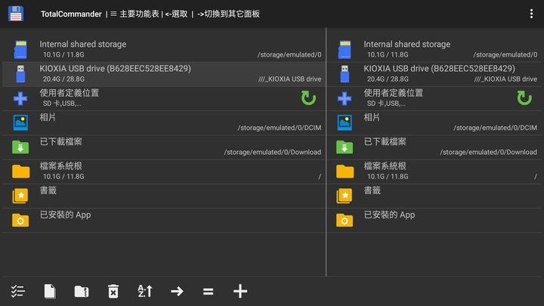Screen dimensions: 544x306
Task: Open the select/unselect files toolbar button
Action: coord(17,291)
